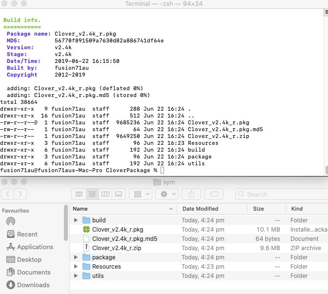This screenshot has width=328, height=294.
Task: Click the sym folder title icon
Action: (157, 182)
